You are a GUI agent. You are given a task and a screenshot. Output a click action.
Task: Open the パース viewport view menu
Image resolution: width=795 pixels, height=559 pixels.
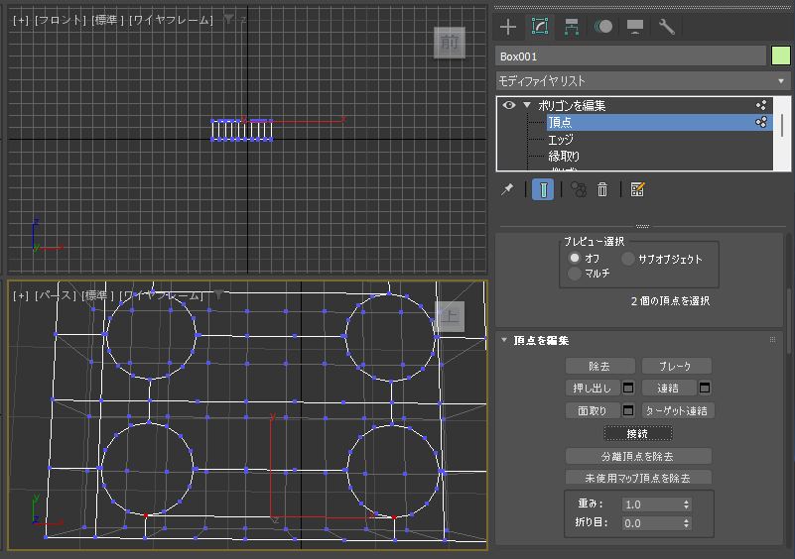point(55,295)
